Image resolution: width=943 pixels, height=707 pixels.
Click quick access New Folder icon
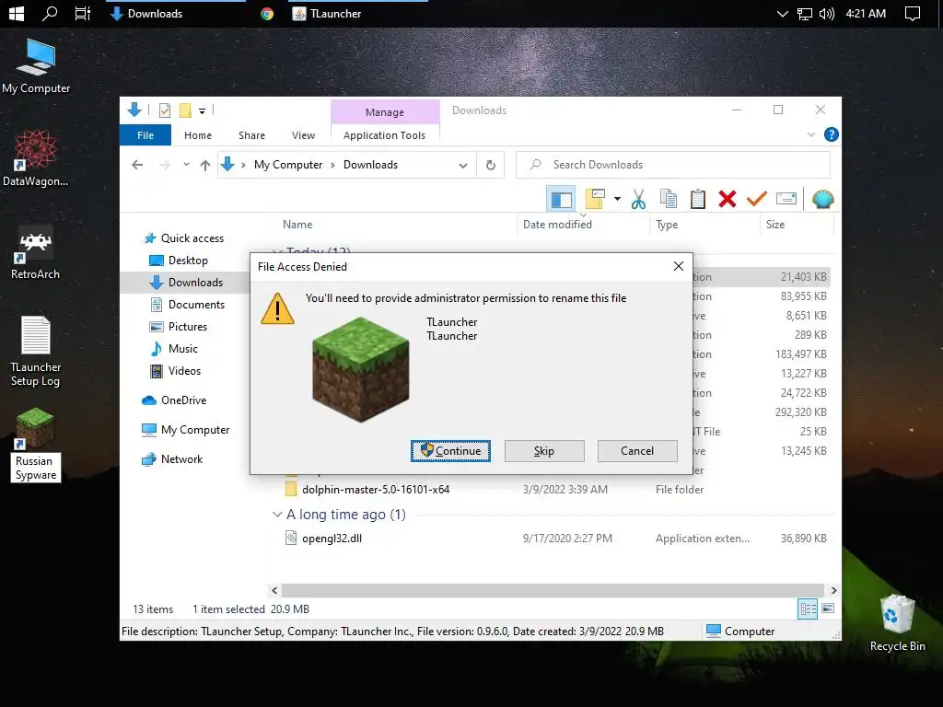point(185,110)
